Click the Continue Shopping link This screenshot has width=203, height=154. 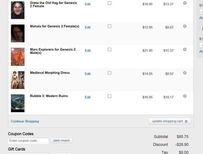pos(25,121)
